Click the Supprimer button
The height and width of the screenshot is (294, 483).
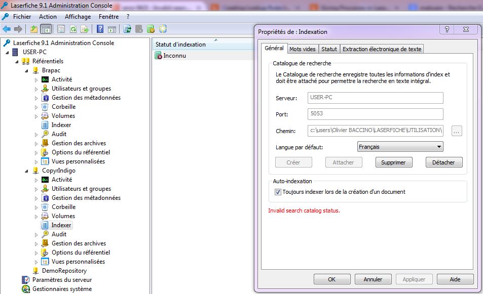click(394, 162)
